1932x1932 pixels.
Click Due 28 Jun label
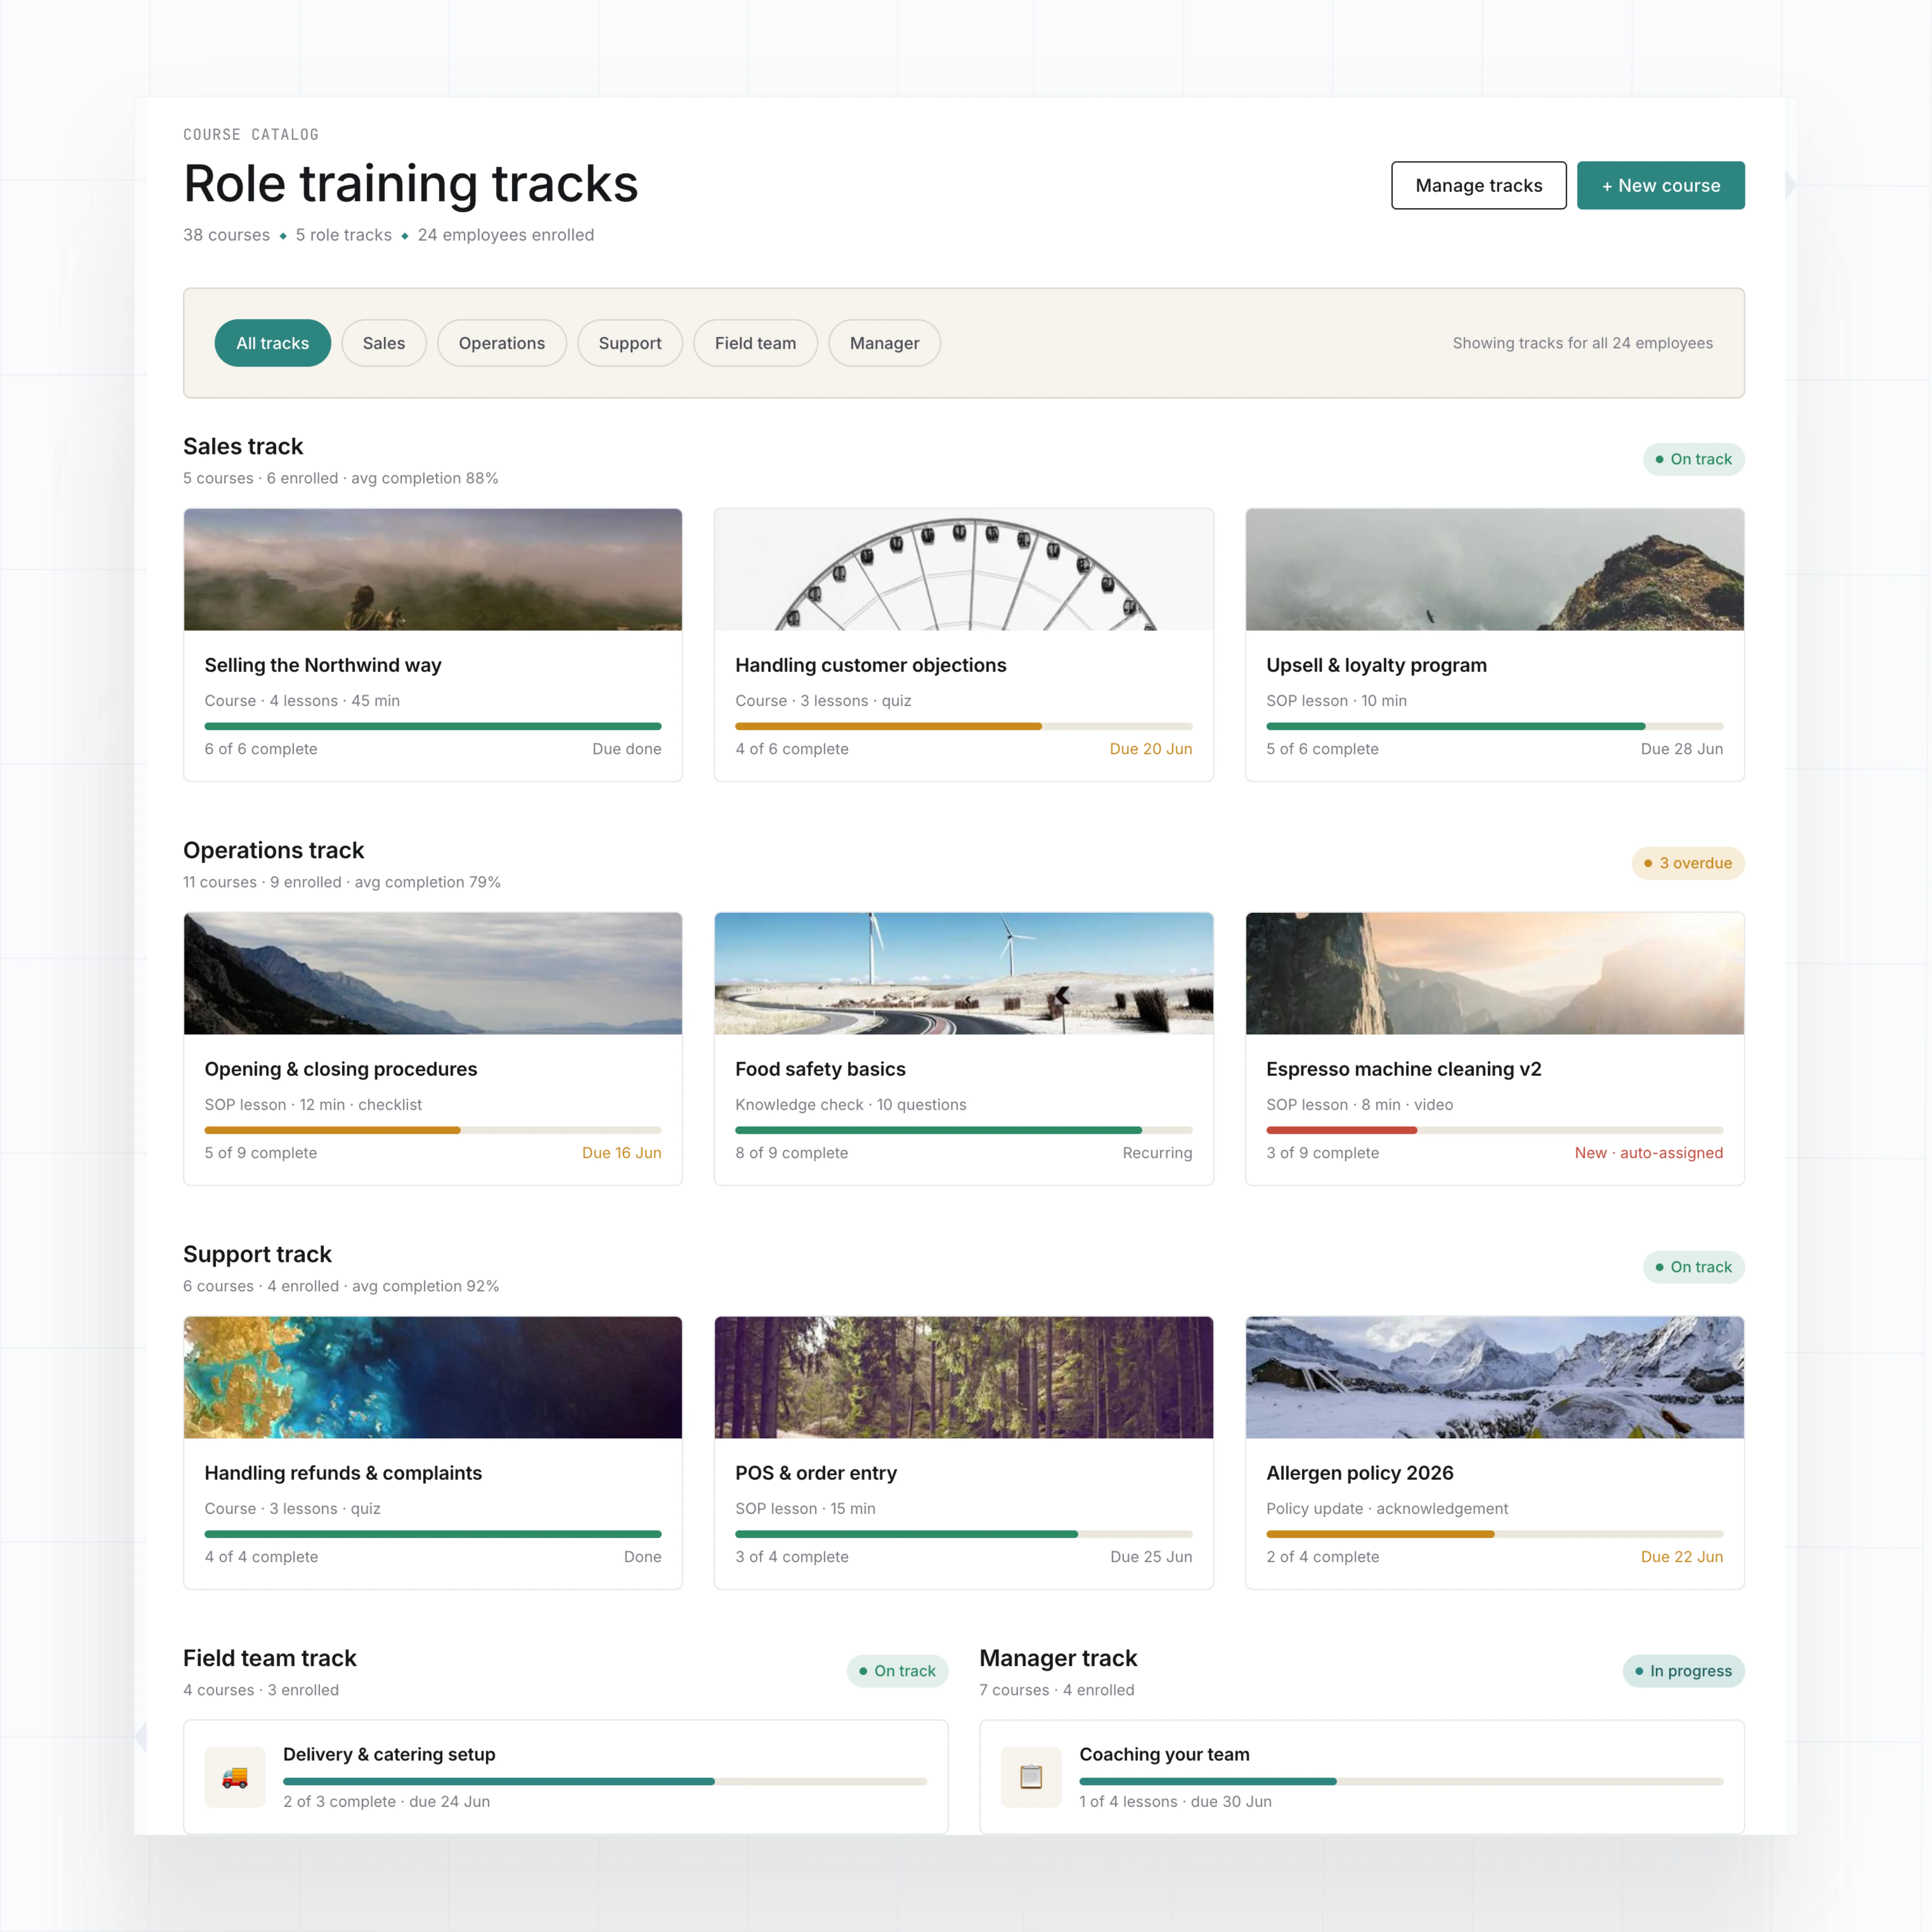[1682, 749]
